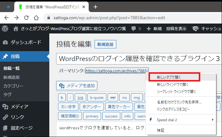This screenshot has height=137, width=222.
Task: Click the address bar URL
Action: click(x=109, y=18)
